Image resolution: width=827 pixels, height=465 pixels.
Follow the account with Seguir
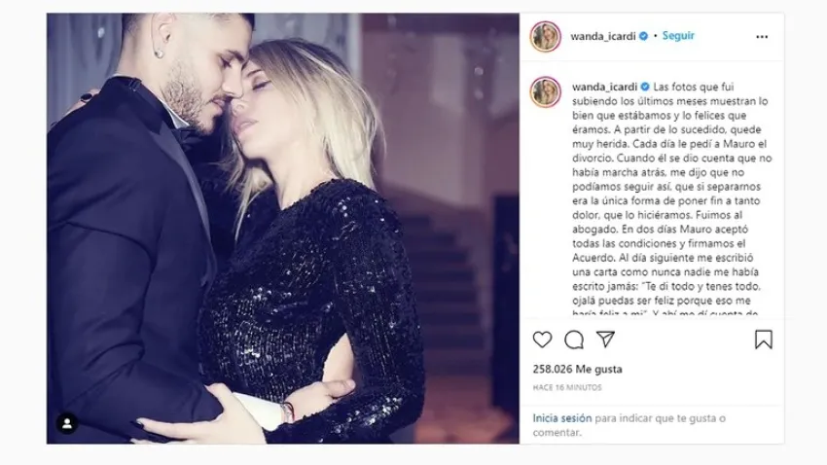pos(678,36)
